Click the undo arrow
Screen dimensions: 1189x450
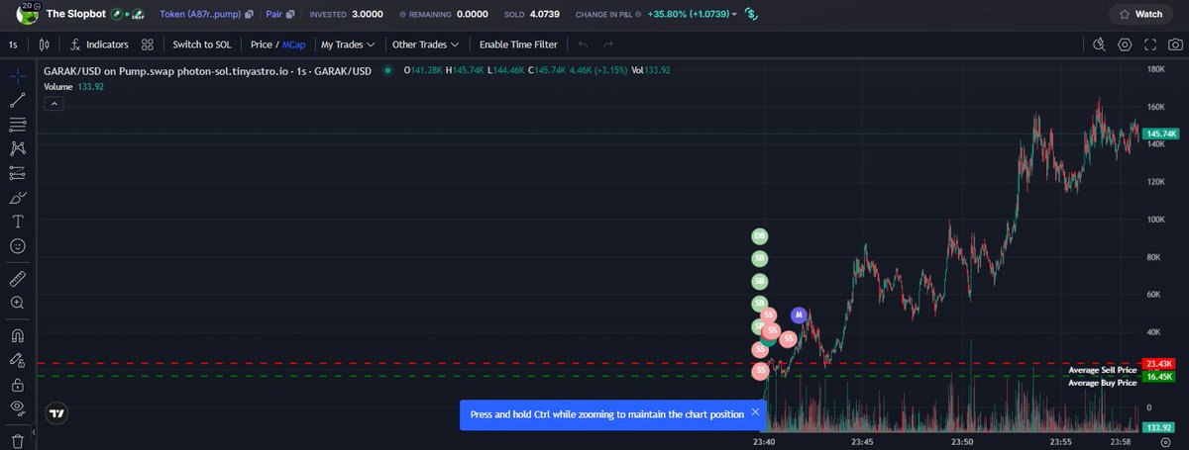coord(583,45)
